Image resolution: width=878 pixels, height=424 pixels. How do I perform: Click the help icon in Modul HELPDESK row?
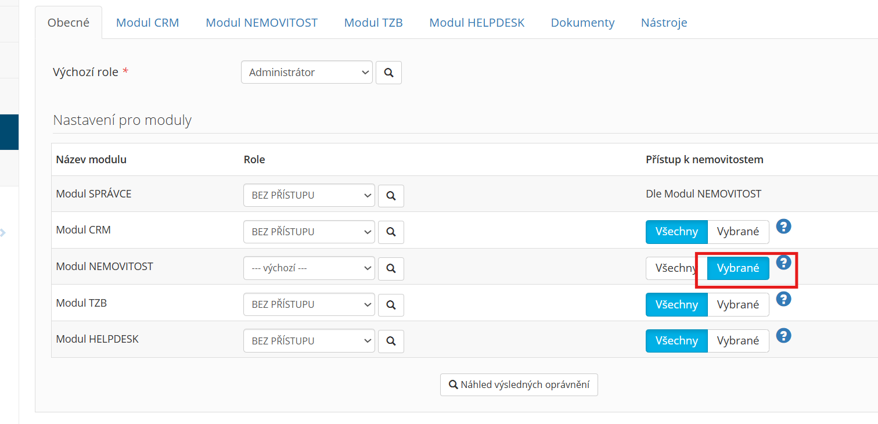click(x=784, y=336)
